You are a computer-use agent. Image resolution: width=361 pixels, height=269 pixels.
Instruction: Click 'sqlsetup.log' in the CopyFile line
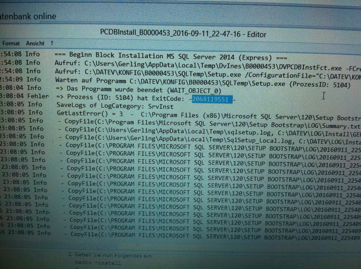pos(250,133)
